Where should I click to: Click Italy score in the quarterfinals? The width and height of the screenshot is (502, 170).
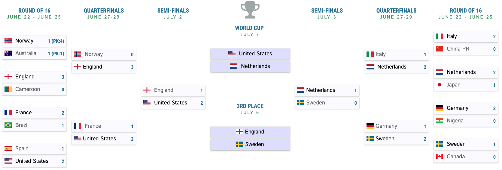click(x=425, y=54)
